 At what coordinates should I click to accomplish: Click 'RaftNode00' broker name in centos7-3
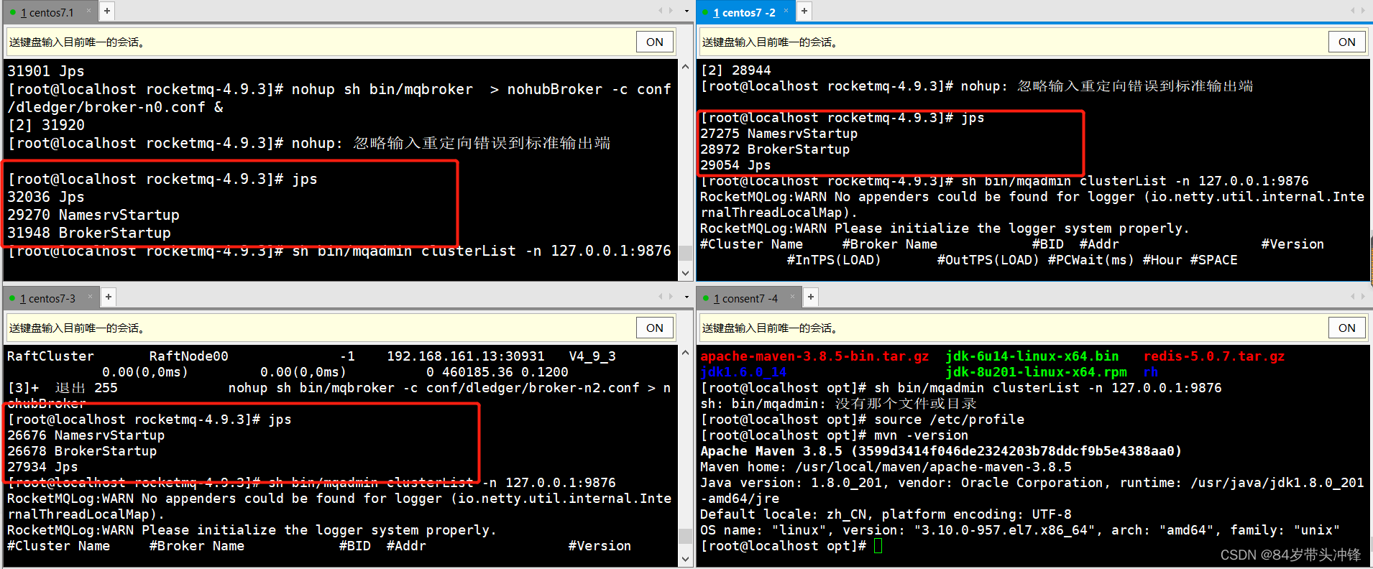(189, 356)
